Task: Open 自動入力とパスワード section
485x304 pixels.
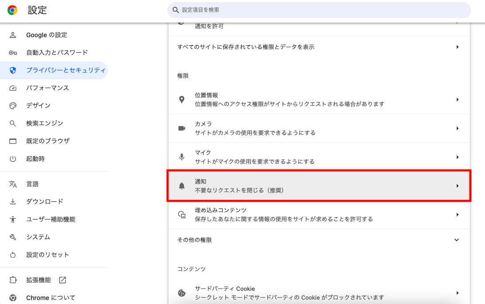Action: 57,53
